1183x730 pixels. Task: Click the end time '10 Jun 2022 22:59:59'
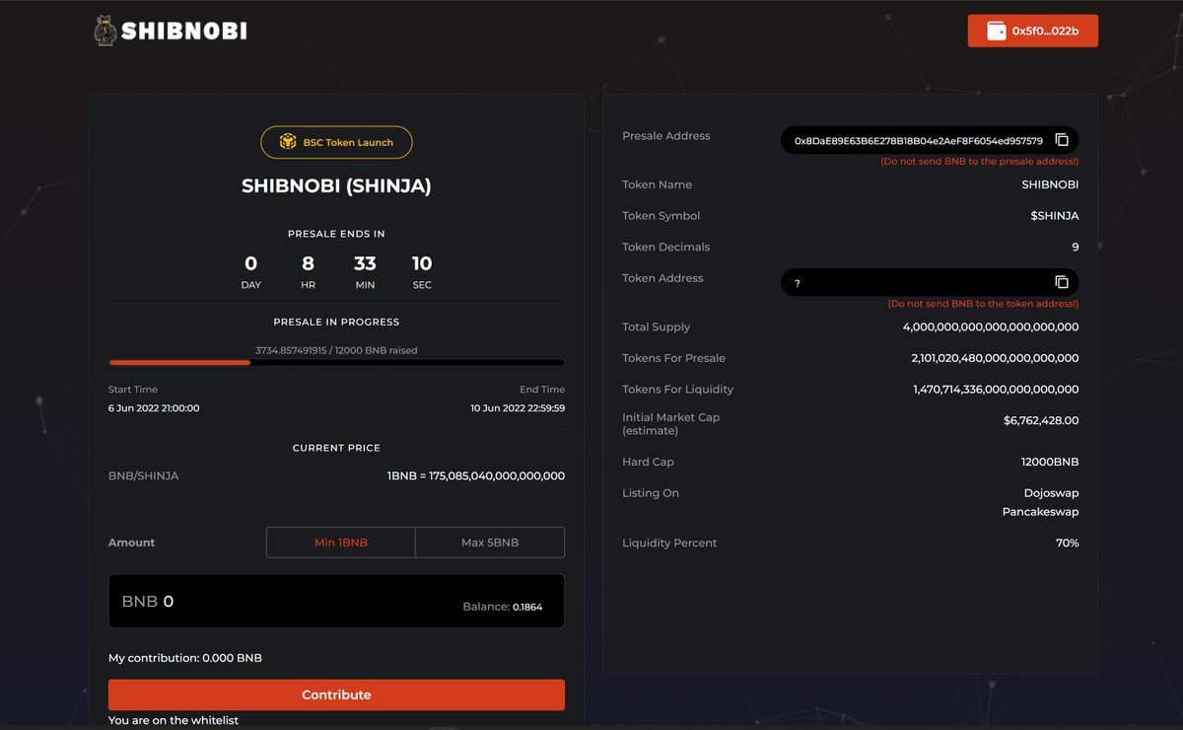[x=518, y=407]
